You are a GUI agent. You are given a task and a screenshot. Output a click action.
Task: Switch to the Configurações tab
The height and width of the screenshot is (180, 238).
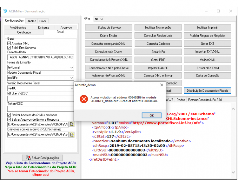[14, 21]
